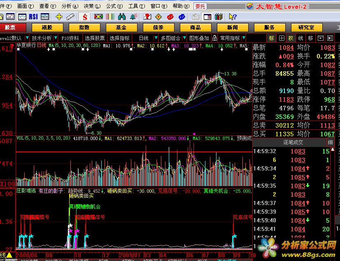Expand the Level2默认 layout dropdown arrow
Screen dimensions: 340x261
tap(27, 38)
